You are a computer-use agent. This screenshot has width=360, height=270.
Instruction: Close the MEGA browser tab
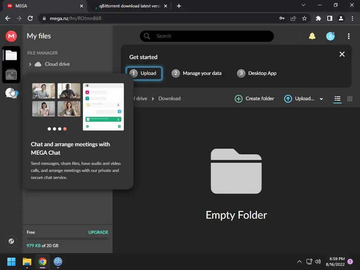click(x=82, y=6)
